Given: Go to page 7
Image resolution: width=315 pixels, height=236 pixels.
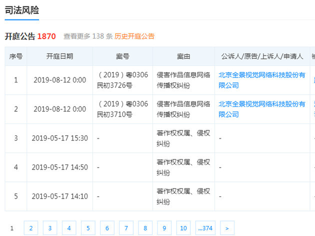Looking at the screenshot, I should pos(126,228).
